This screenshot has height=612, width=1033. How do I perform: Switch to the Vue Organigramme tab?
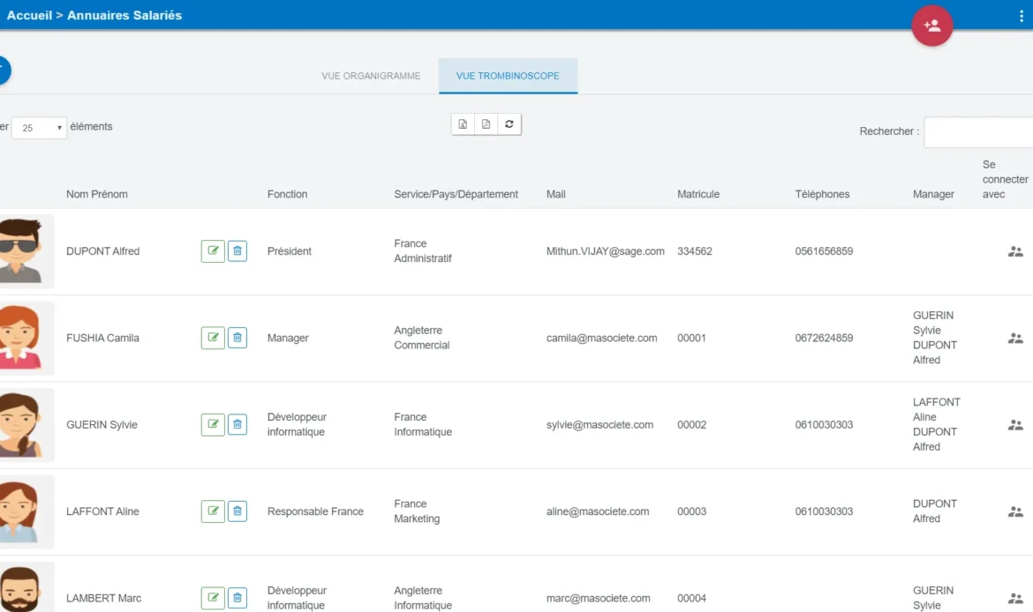coord(371,76)
